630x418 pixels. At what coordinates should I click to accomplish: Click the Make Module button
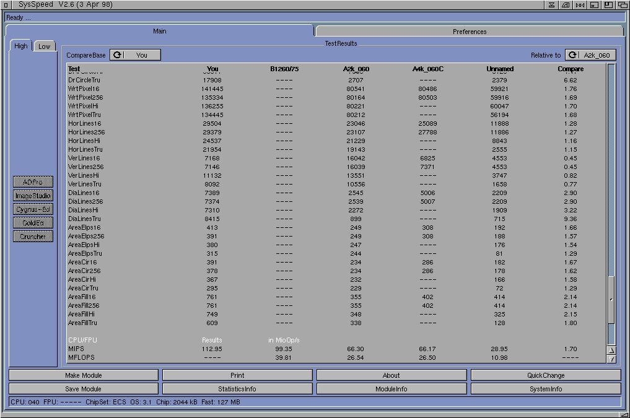click(84, 375)
